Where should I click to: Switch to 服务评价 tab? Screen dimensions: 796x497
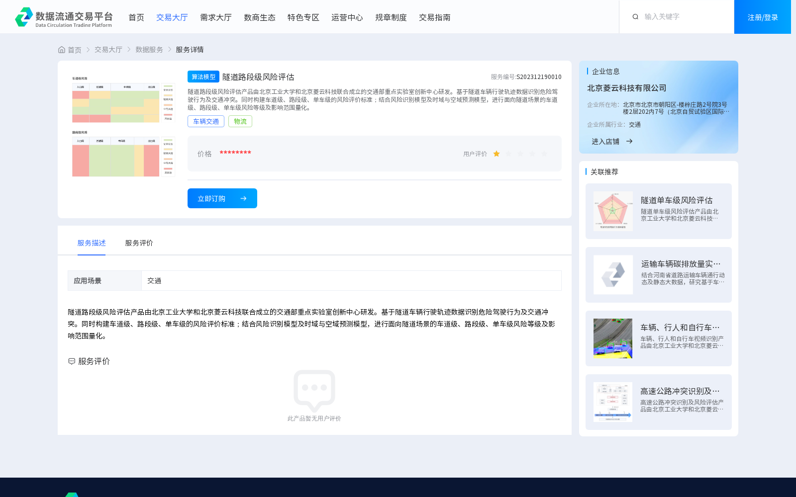(x=139, y=243)
